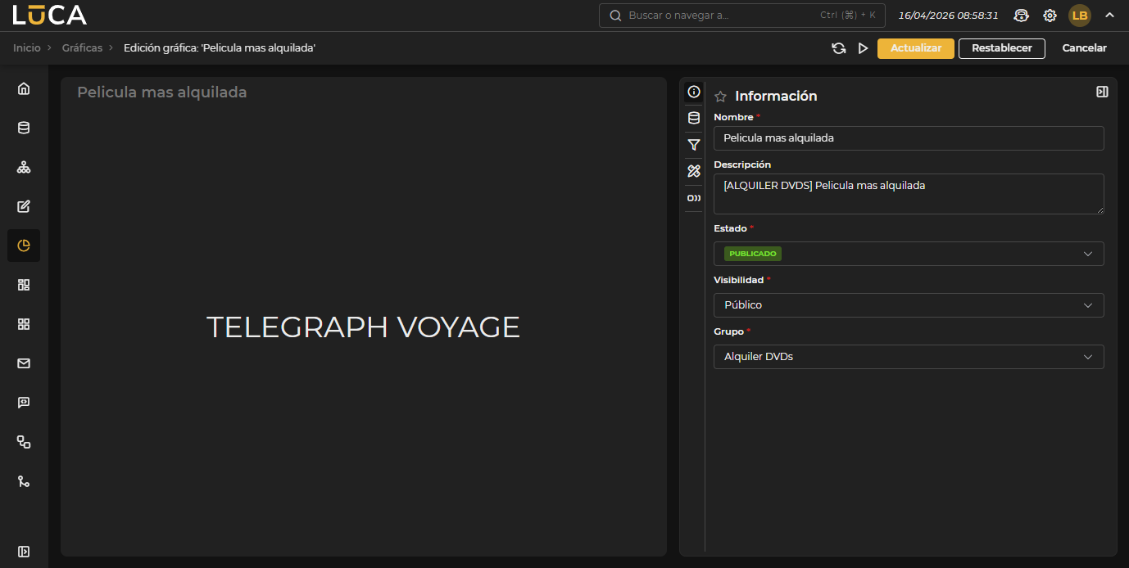This screenshot has height=568, width=1129.
Task: Switch to the Information tab icon
Action: 694,92
